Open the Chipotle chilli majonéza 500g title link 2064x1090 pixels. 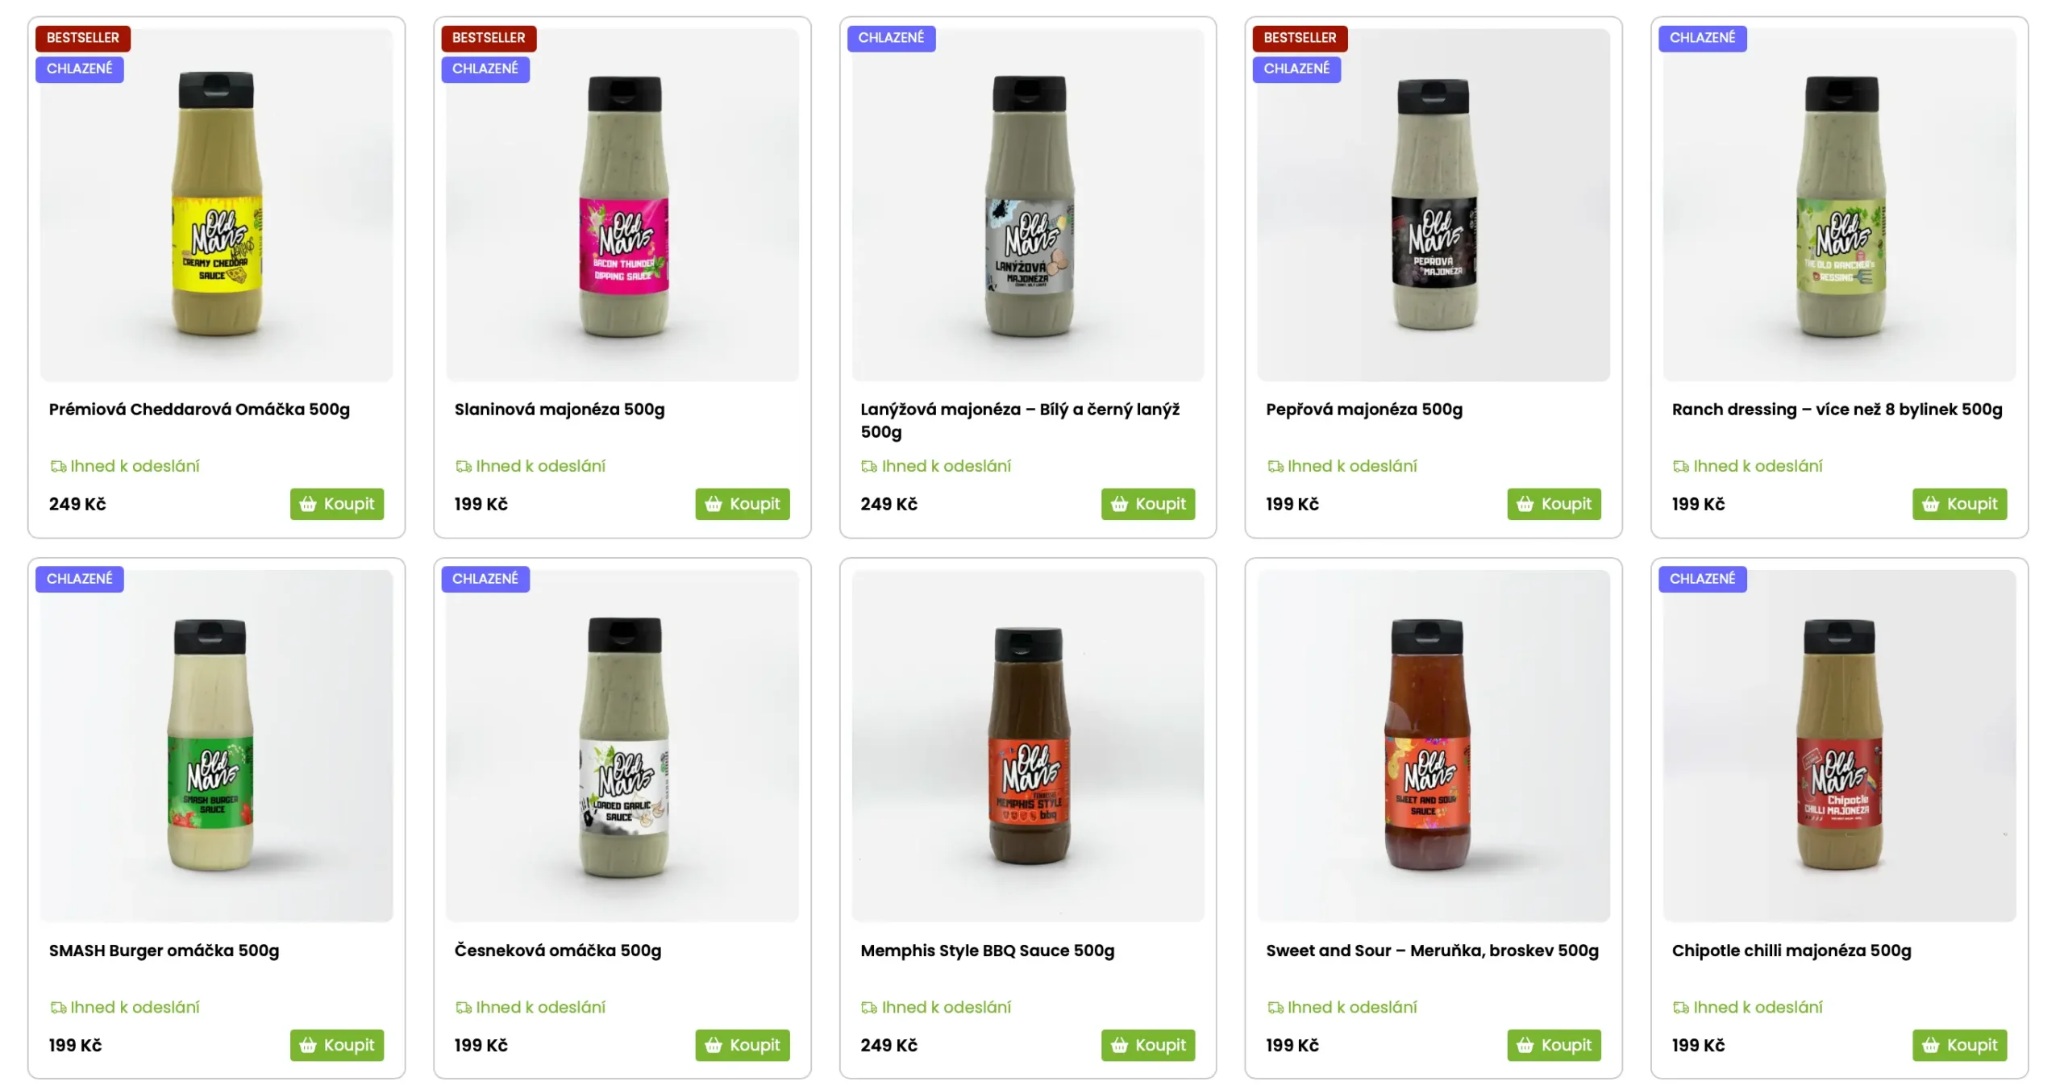tap(1791, 951)
